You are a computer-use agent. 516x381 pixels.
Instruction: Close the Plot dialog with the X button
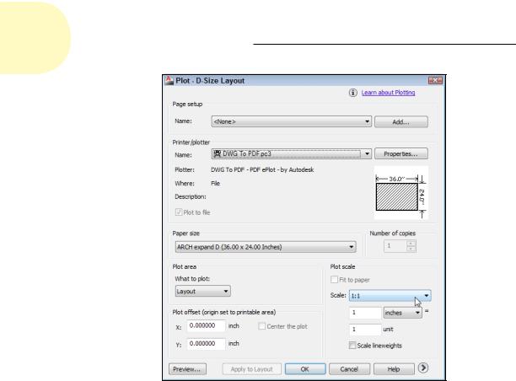[435, 80]
